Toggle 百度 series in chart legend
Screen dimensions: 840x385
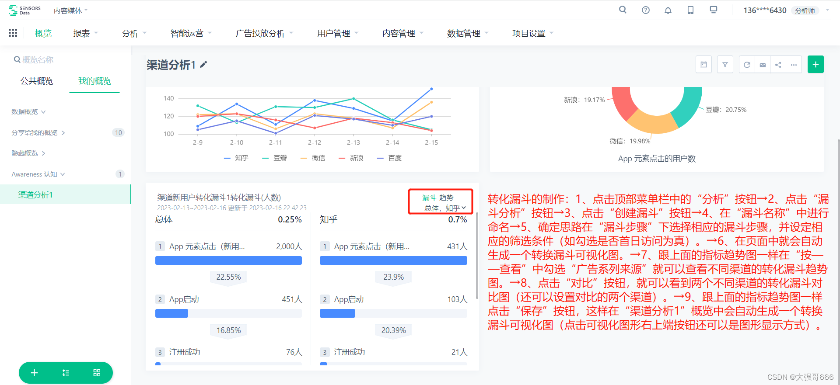(x=389, y=158)
